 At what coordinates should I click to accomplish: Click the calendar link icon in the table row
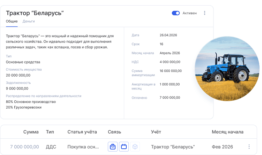point(124,147)
